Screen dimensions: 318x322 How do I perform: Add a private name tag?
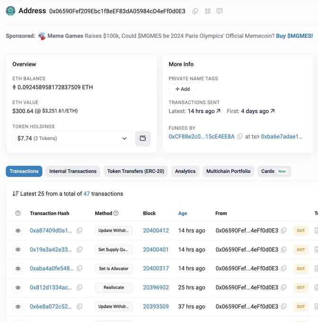pyautogui.click(x=182, y=89)
